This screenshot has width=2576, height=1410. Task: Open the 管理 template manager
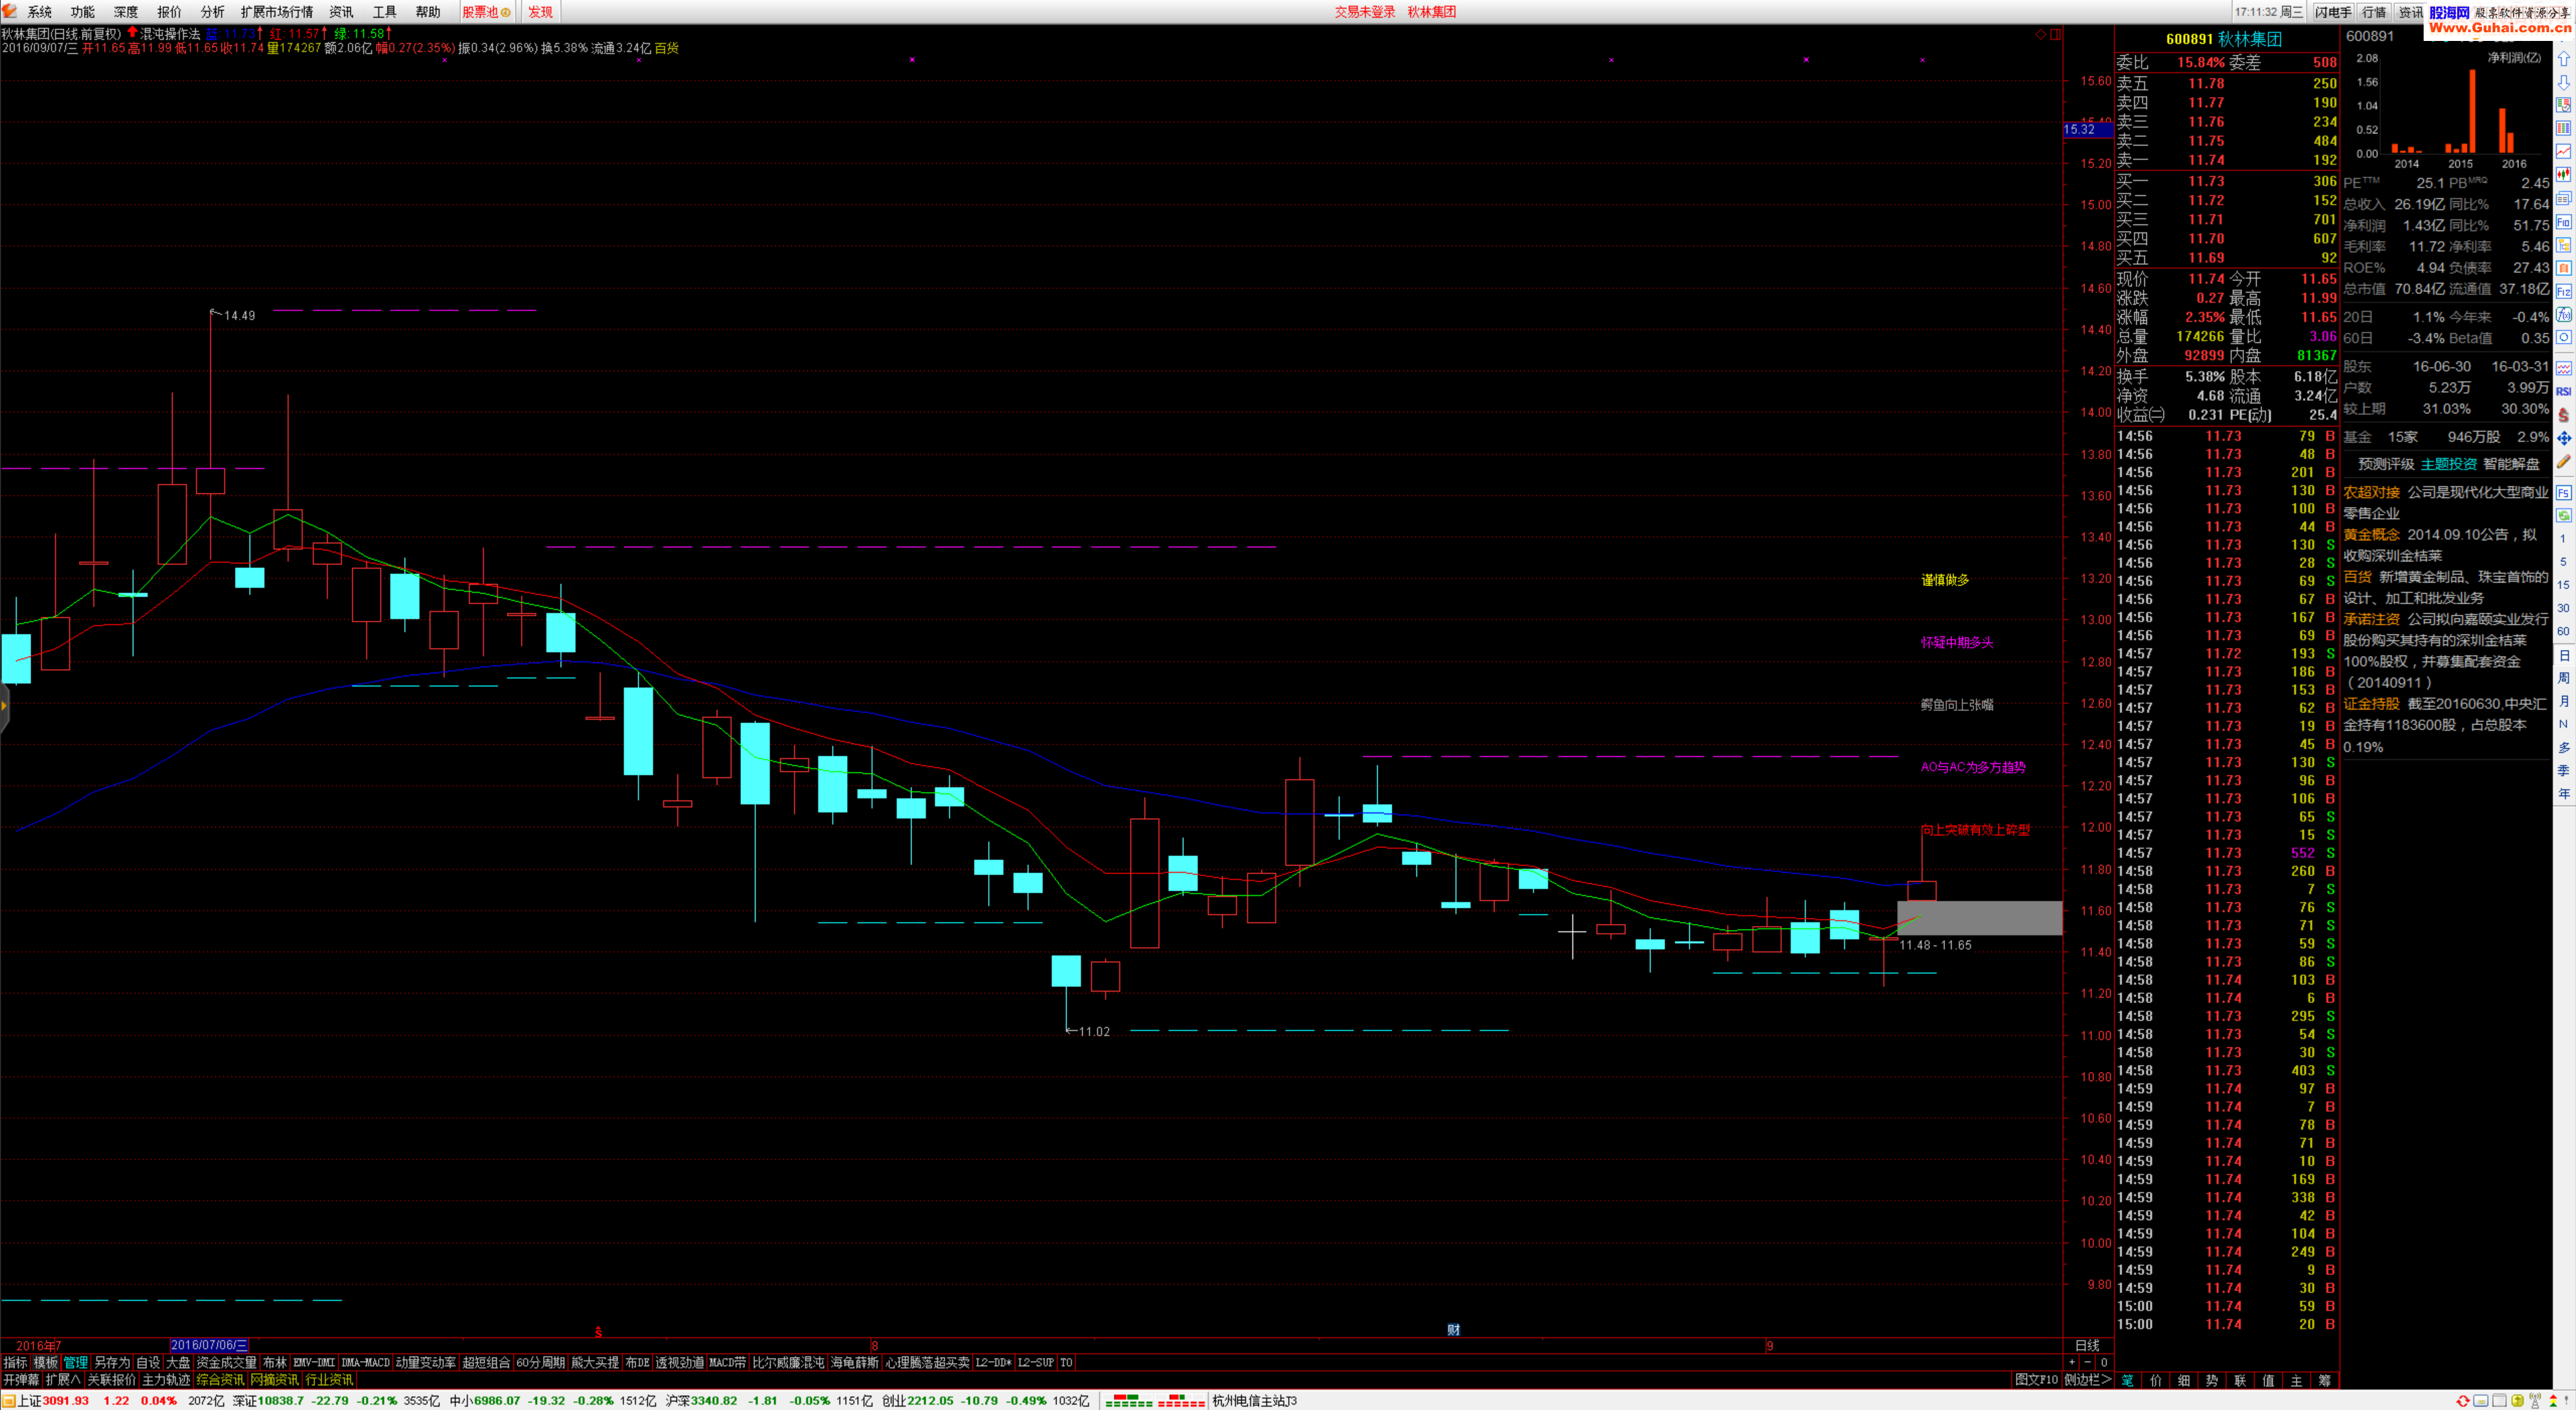point(76,1362)
